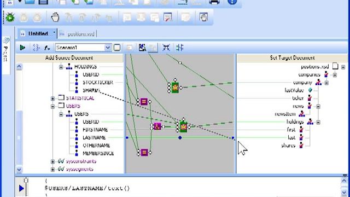Collapse the HOLDINGS table node
The image size is (350, 197).
61,67
